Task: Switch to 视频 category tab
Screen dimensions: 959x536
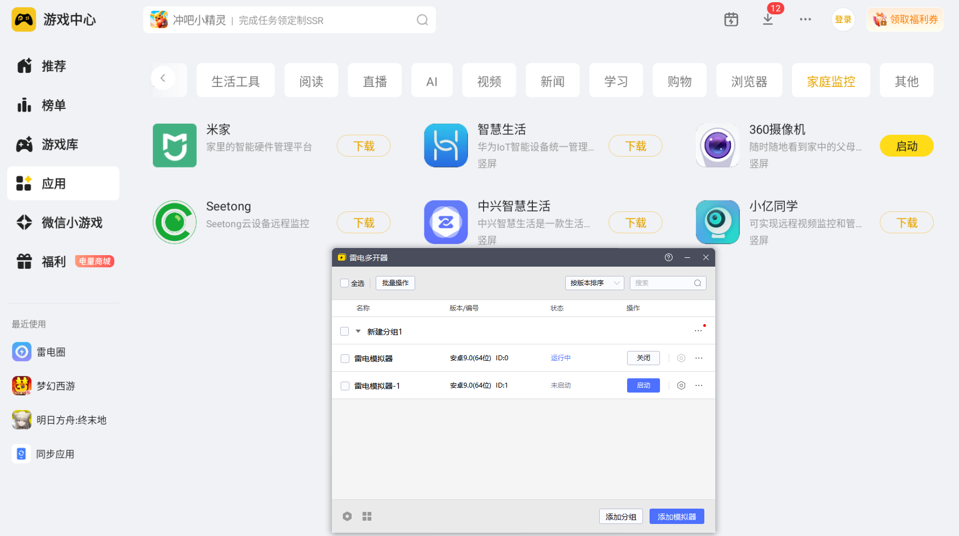Action: click(x=489, y=80)
